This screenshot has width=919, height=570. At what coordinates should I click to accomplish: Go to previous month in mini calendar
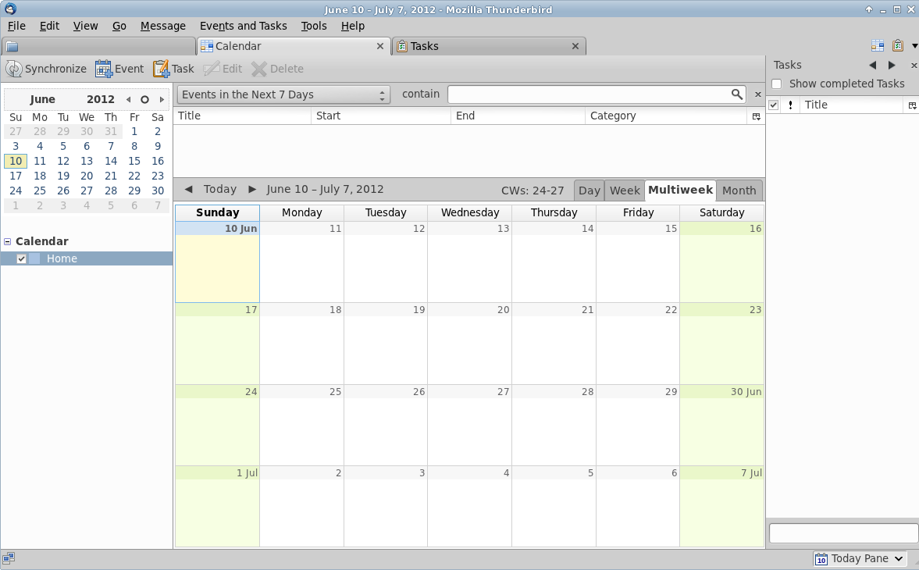[x=128, y=100]
